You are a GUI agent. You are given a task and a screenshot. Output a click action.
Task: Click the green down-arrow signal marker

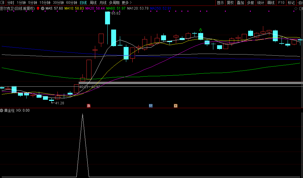[201, 30]
